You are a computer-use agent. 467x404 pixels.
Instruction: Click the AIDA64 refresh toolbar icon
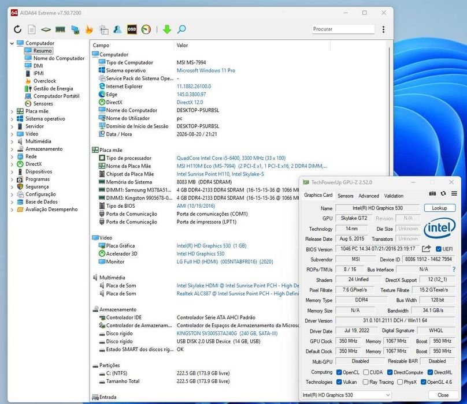(x=17, y=29)
